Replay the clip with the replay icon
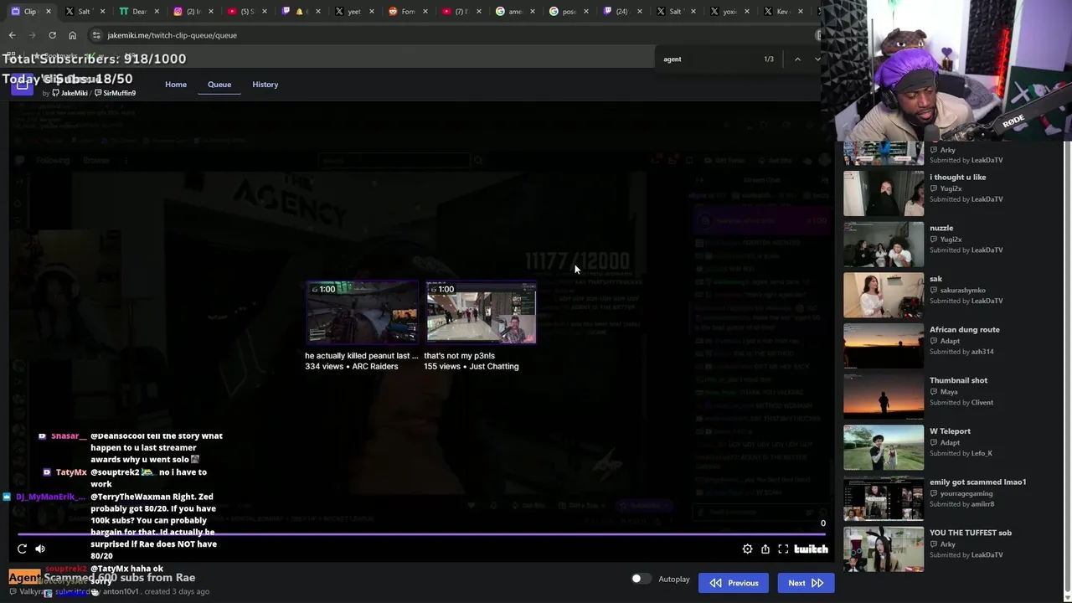The height and width of the screenshot is (603, 1072). [22, 549]
